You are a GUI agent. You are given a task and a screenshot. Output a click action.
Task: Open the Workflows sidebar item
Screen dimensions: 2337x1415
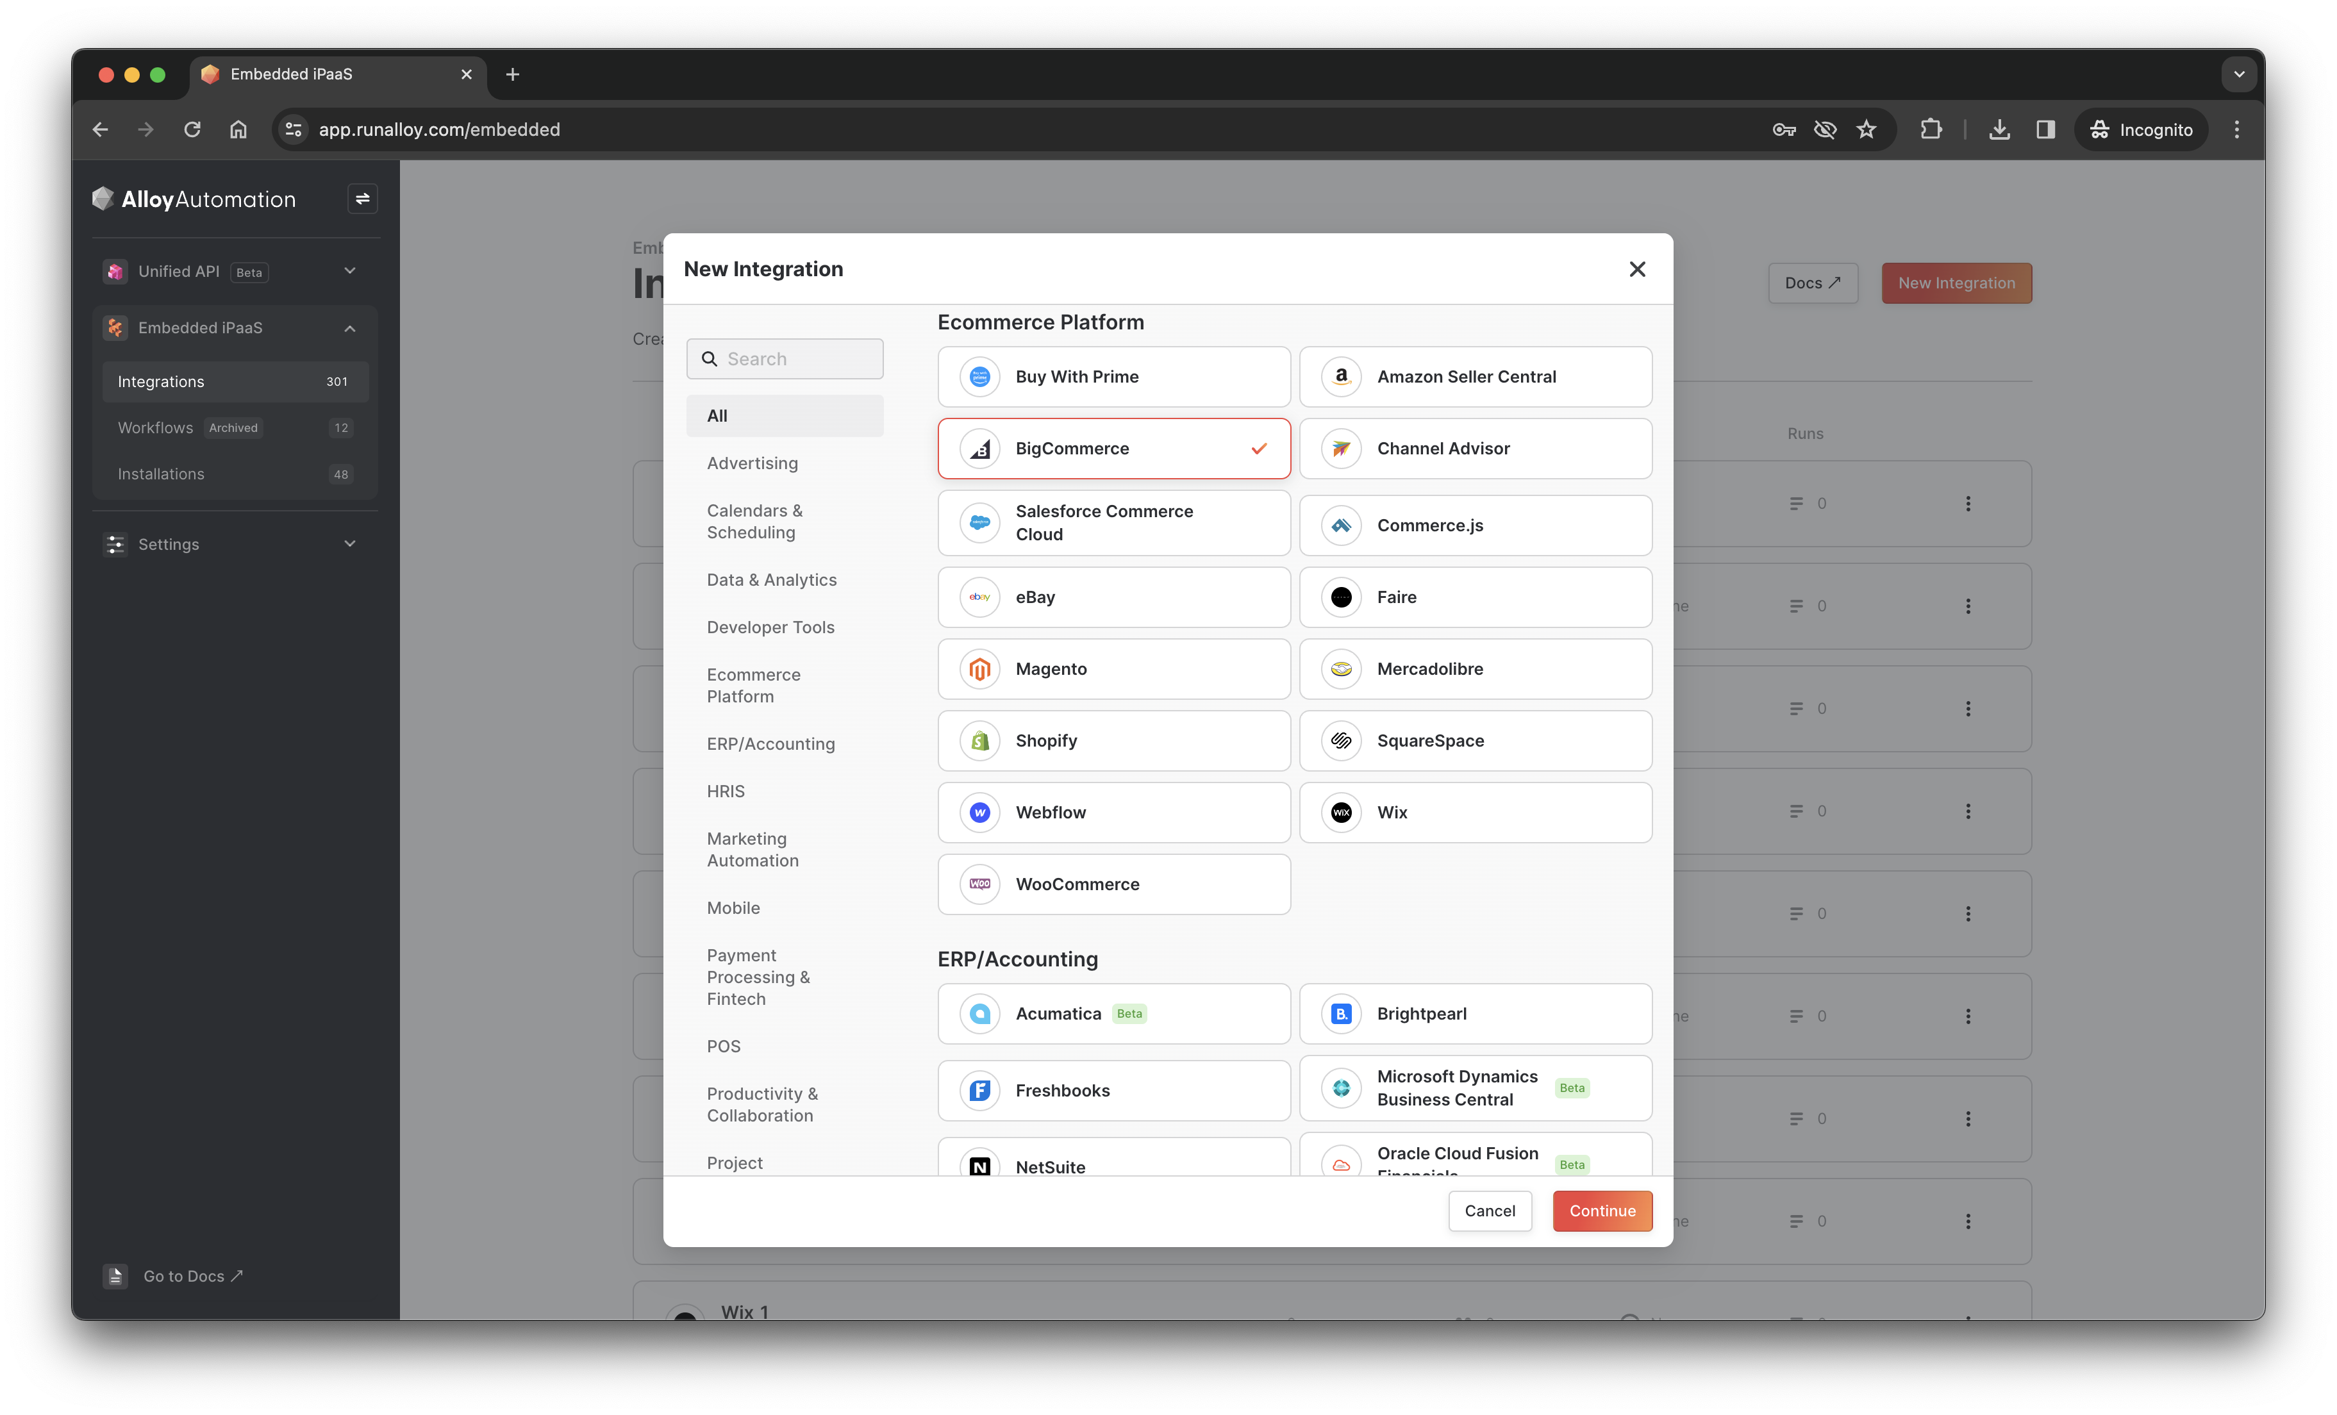156,427
